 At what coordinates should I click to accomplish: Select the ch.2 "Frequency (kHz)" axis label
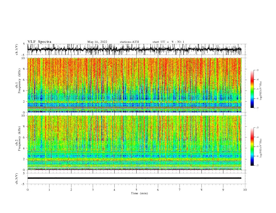coord(20,138)
